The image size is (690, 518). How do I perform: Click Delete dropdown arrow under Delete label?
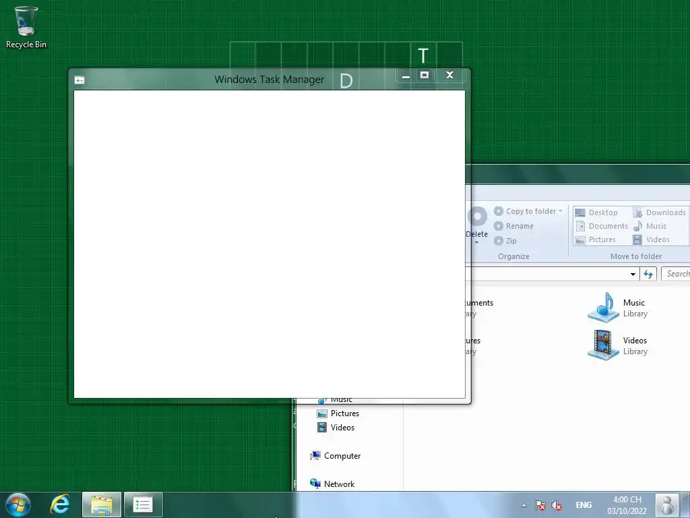(476, 242)
